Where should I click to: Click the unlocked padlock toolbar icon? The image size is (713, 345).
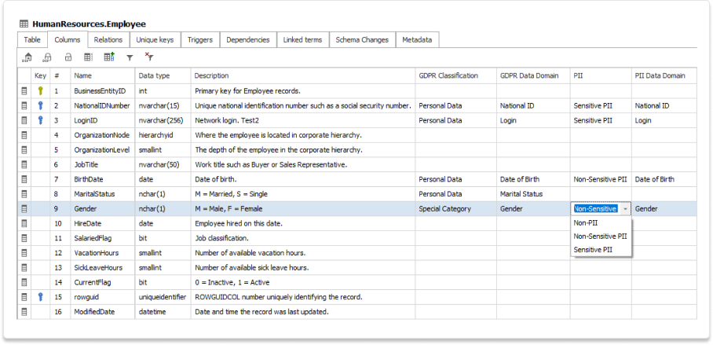[68, 57]
